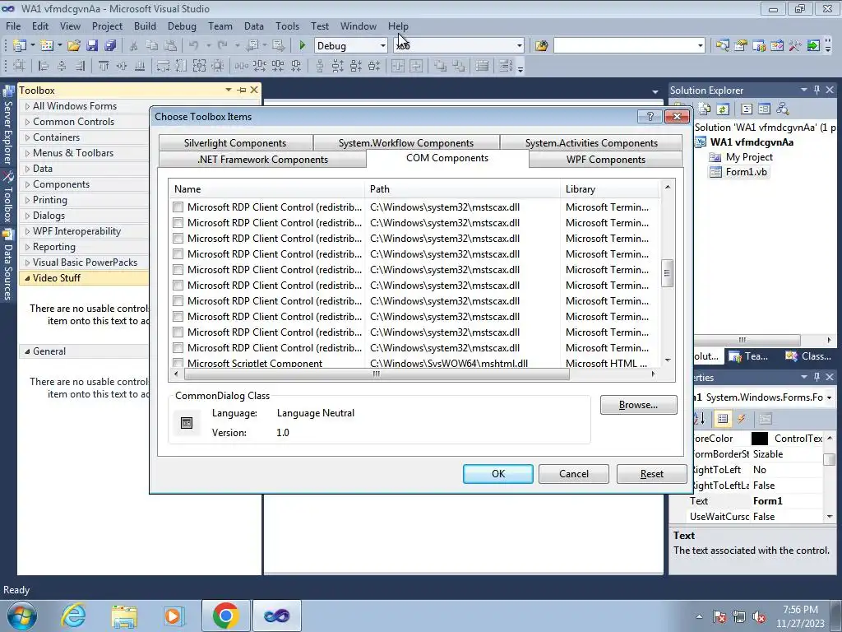Screen dimensions: 842x632
Task: Click the Save floppy disk icon
Action: (92, 46)
